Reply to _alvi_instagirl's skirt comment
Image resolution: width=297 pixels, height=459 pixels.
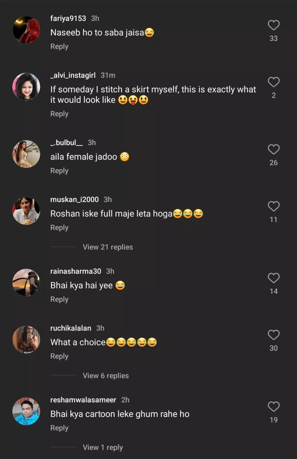click(x=59, y=114)
